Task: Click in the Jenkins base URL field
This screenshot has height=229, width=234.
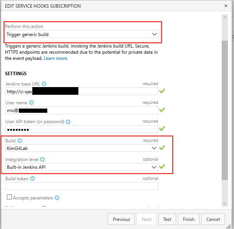Action: (82, 91)
